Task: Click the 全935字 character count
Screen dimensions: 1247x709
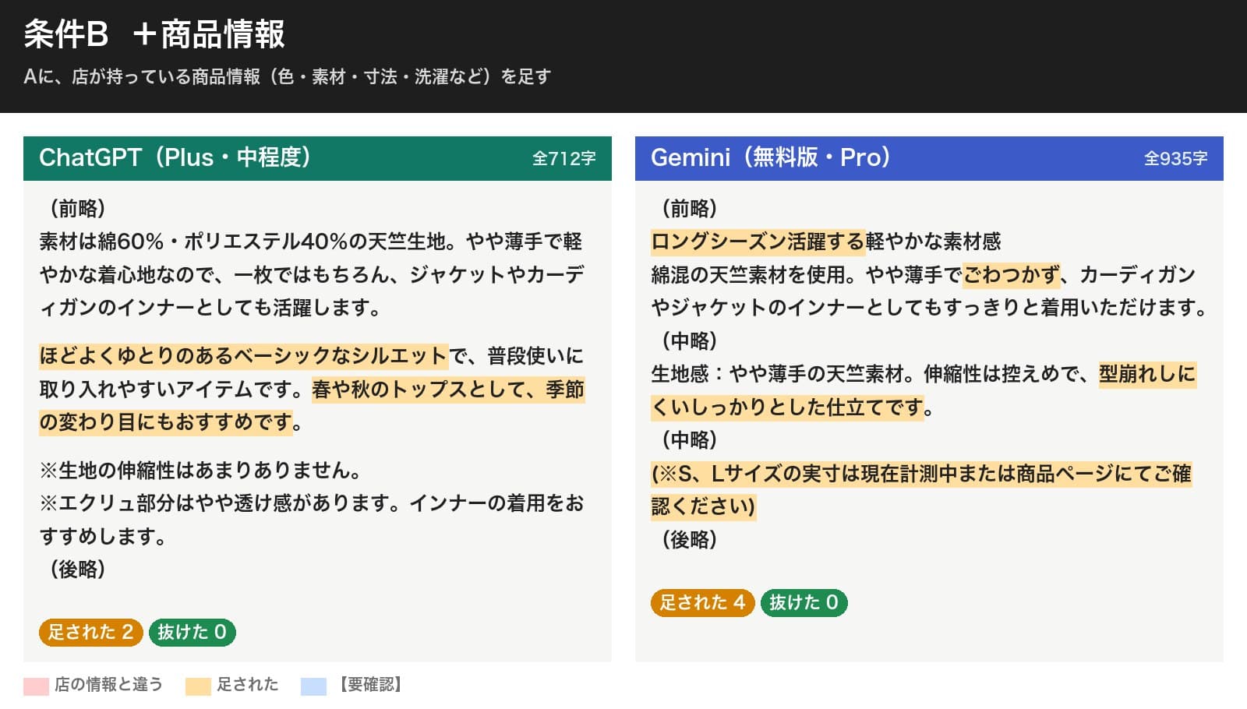Action: pyautogui.click(x=1175, y=159)
